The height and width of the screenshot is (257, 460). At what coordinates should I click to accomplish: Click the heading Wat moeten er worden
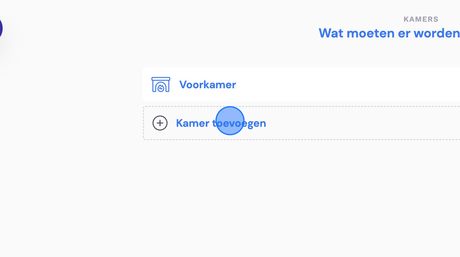(x=389, y=33)
